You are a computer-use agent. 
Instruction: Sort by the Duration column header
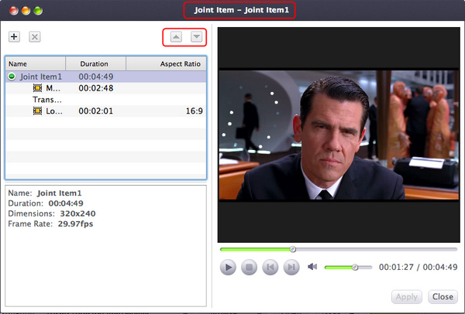pyautogui.click(x=95, y=63)
